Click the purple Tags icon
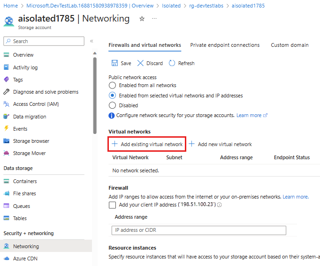The height and width of the screenshot is (266, 320). (x=6, y=80)
